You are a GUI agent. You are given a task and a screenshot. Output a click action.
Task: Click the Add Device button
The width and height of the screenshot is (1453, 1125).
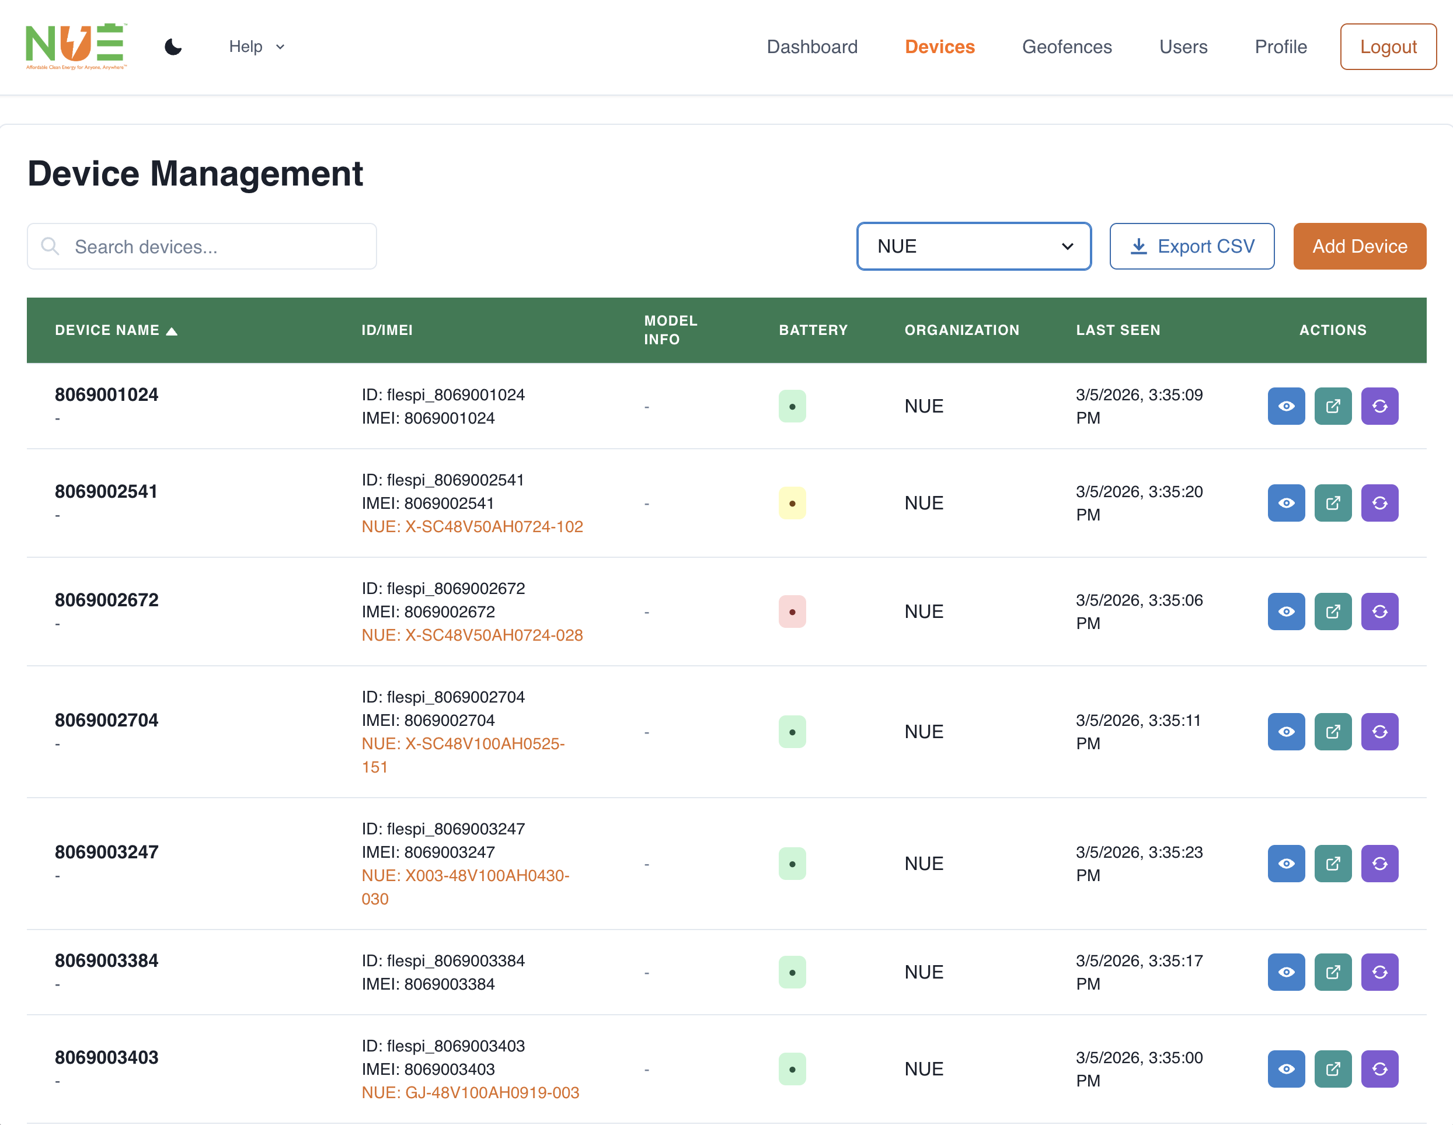1359,247
